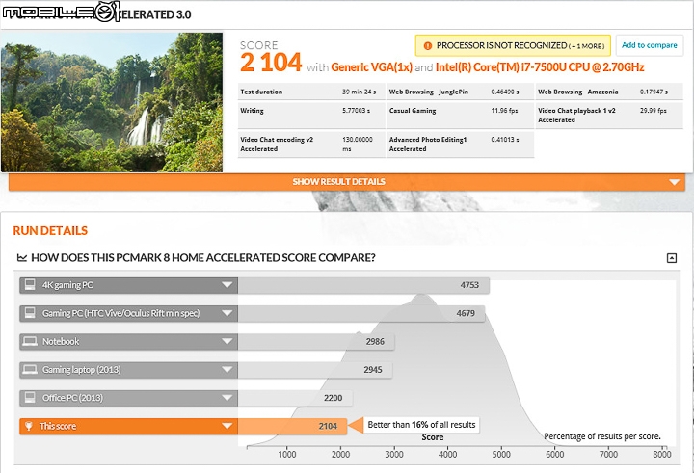
Task: Click the 39 min 24 s value
Action: tap(359, 92)
